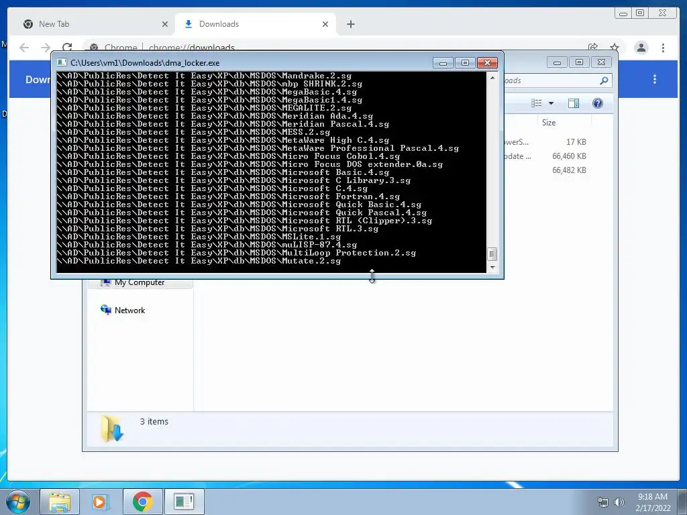Screen dimensions: 687x515
Task: Close the Explorer window
Action: point(602,62)
